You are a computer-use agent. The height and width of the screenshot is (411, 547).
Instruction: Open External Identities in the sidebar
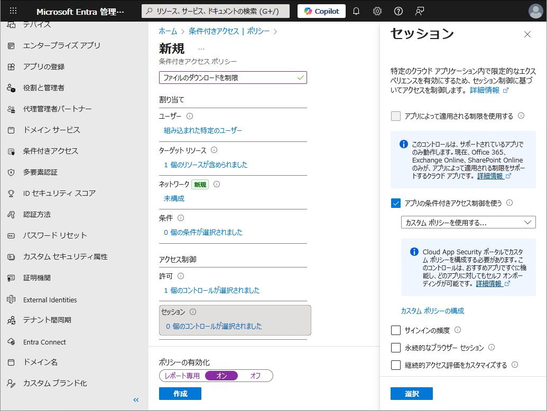coord(50,300)
